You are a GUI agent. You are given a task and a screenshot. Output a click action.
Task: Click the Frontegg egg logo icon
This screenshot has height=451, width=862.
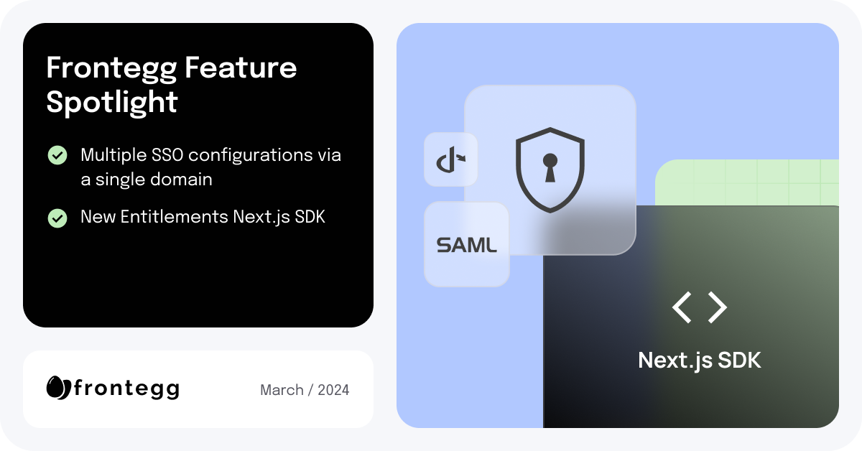pyautogui.click(x=58, y=389)
